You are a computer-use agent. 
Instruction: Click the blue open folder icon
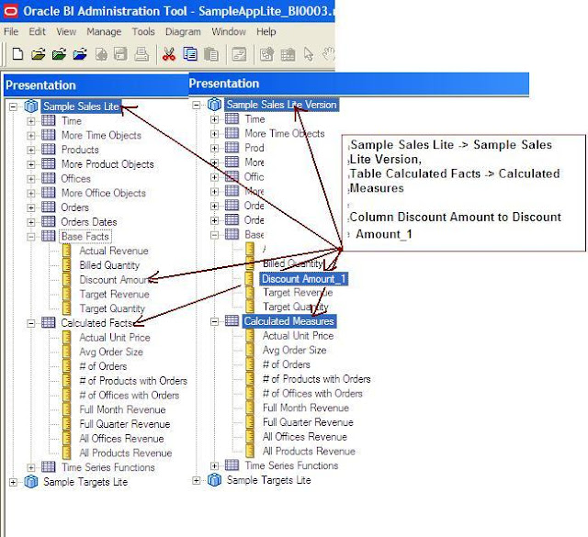[80, 54]
